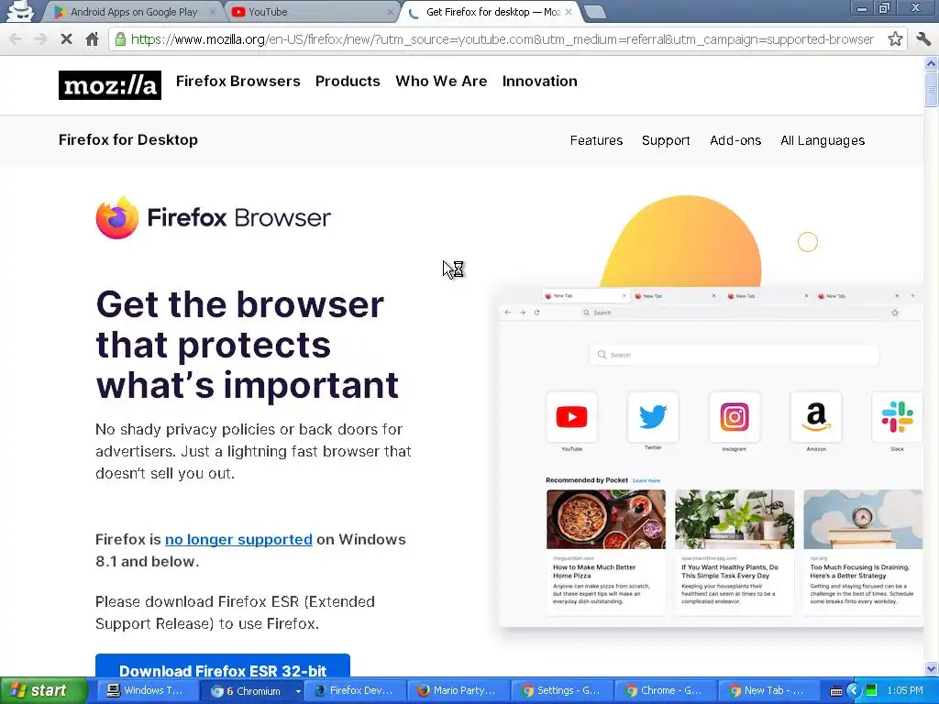Click the on-screen keyboard tray icon
The image size is (939, 704).
(x=836, y=691)
